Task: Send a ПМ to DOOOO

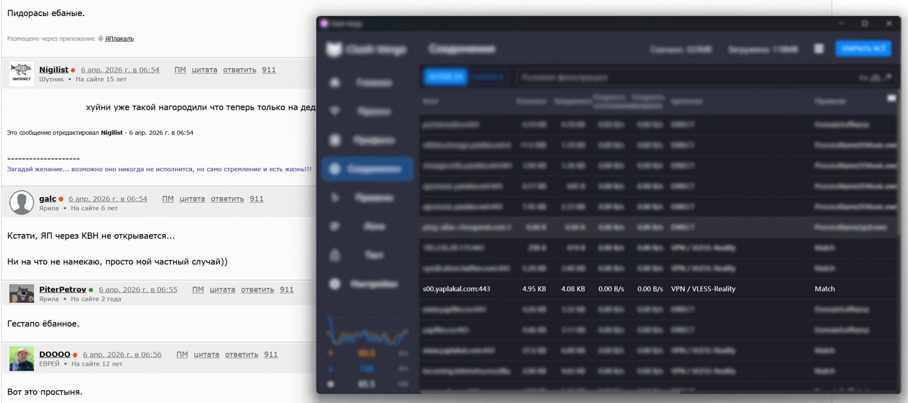Action: coord(182,355)
